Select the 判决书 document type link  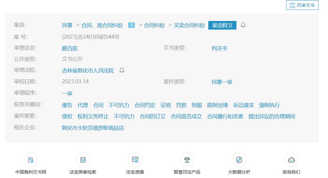[x=219, y=48]
